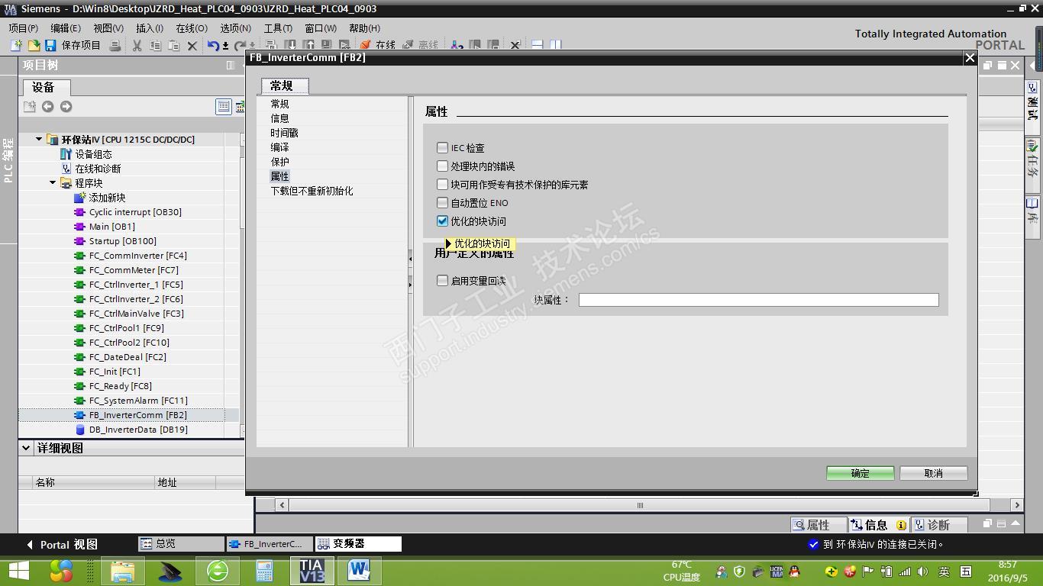Open the 编辑(E) menu
Screen dimensions: 1043x586
point(65,28)
